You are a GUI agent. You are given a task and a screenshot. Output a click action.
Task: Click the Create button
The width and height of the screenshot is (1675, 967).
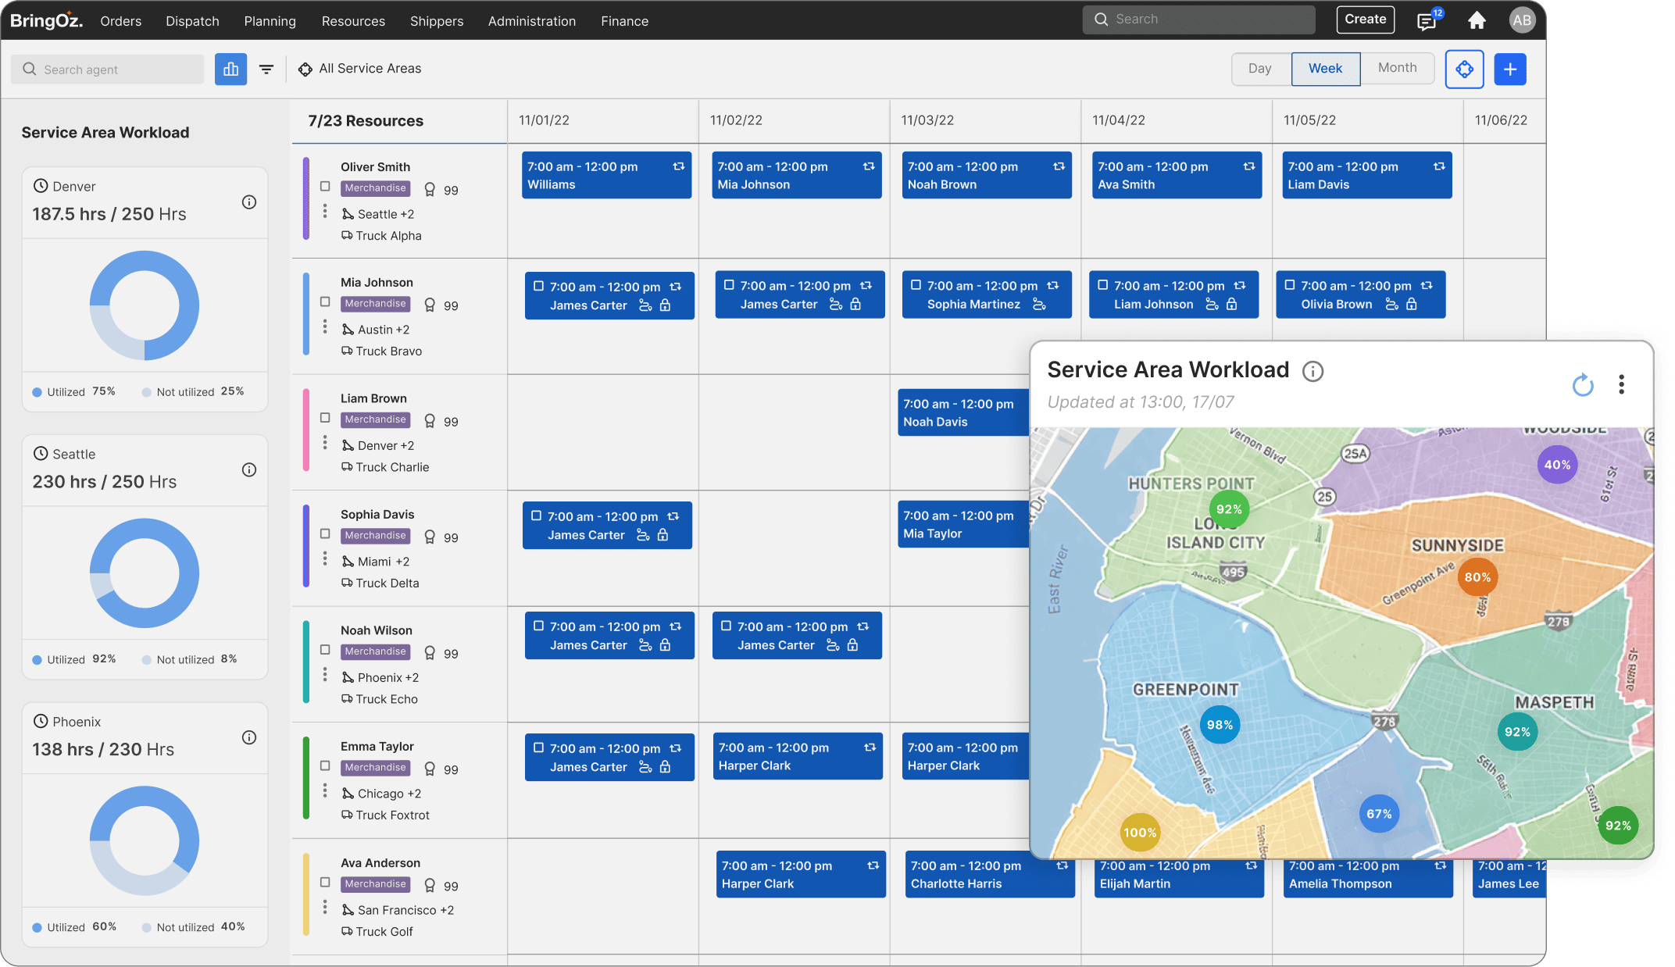click(1365, 20)
